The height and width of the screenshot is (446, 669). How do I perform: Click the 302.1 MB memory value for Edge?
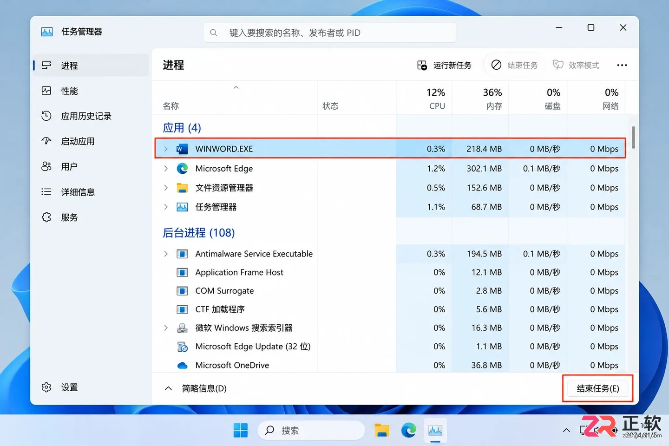(x=484, y=168)
